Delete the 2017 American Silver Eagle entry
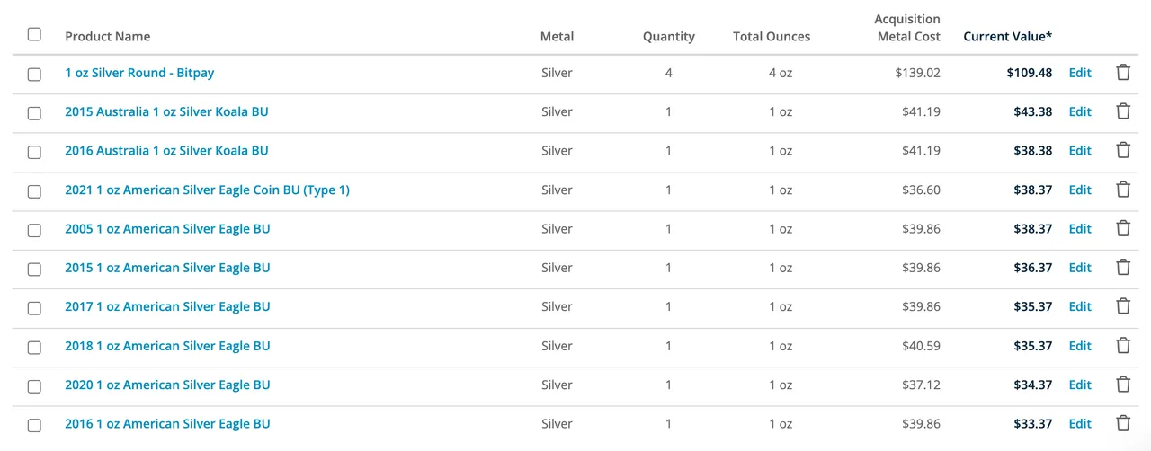The width and height of the screenshot is (1151, 451). (x=1123, y=306)
